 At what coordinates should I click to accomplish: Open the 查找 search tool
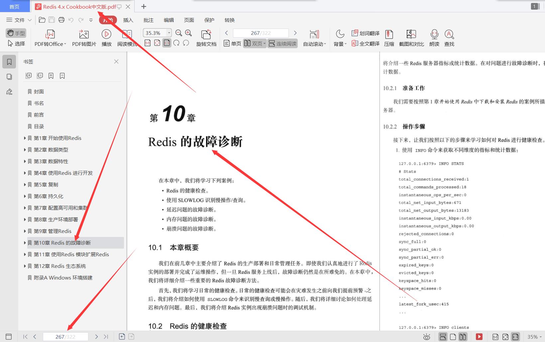[449, 34]
